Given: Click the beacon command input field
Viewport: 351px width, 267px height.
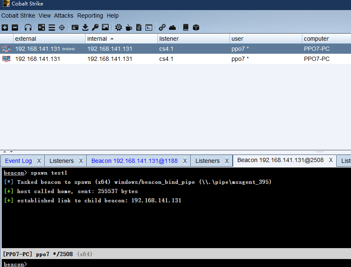Looking at the screenshot, I should (x=177, y=264).
